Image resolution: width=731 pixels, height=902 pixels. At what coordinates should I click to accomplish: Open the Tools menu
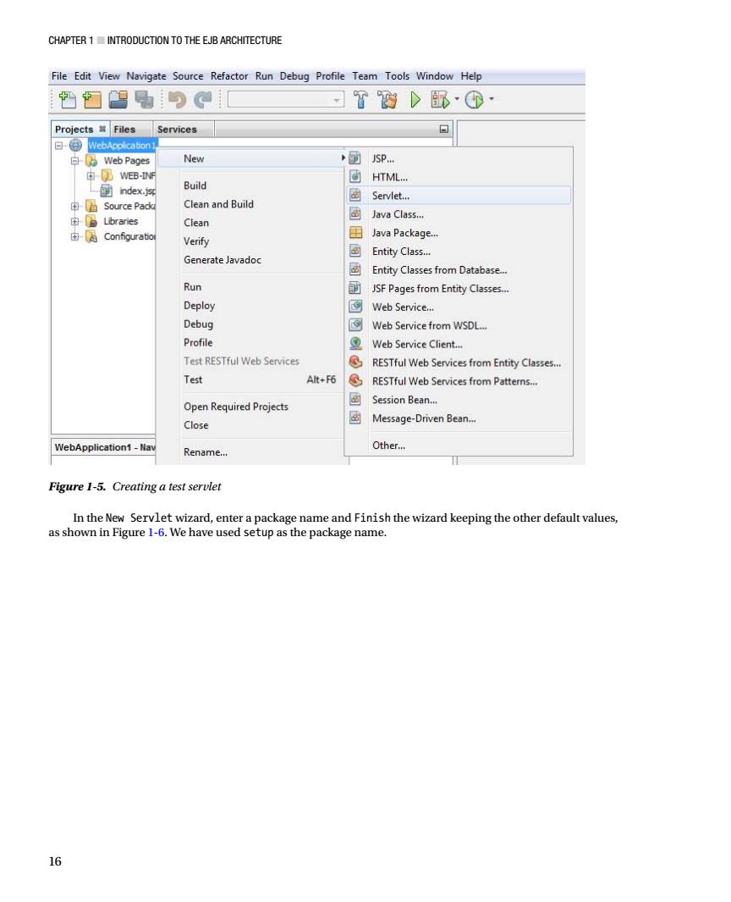click(x=397, y=76)
